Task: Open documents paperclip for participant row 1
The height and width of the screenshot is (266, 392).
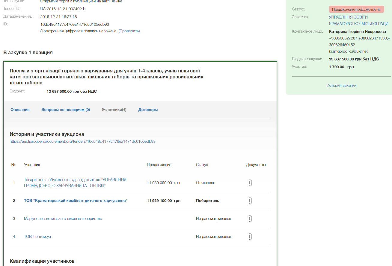Action: 250,183
